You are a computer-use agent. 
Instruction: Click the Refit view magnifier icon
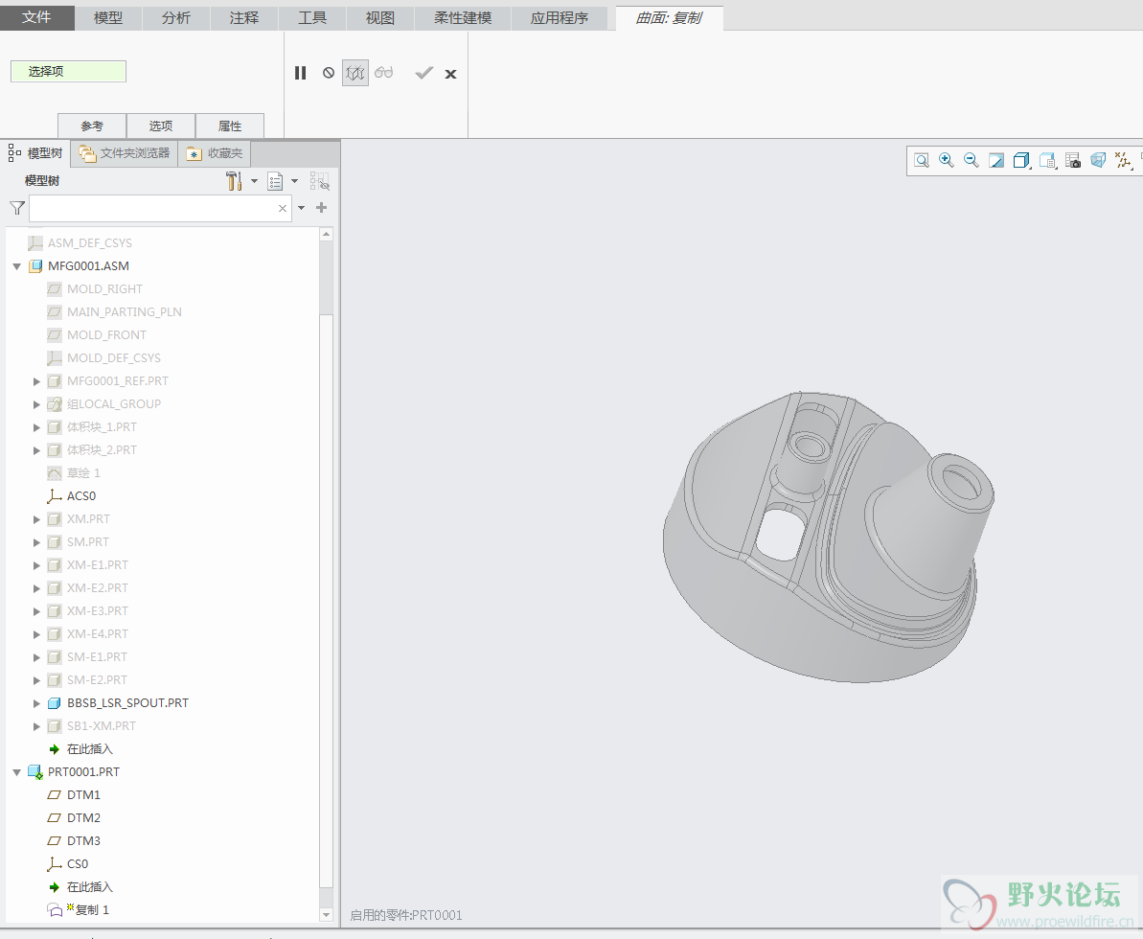coord(922,160)
